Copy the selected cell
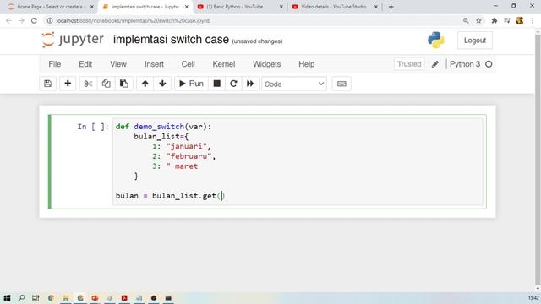Image resolution: width=541 pixels, height=304 pixels. 106,84
